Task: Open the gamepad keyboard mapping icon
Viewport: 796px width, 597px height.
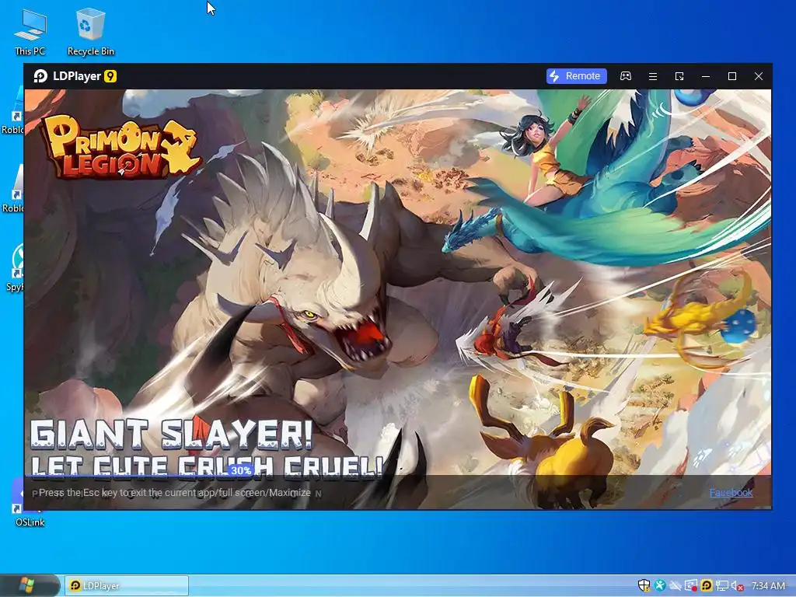Action: 626,76
